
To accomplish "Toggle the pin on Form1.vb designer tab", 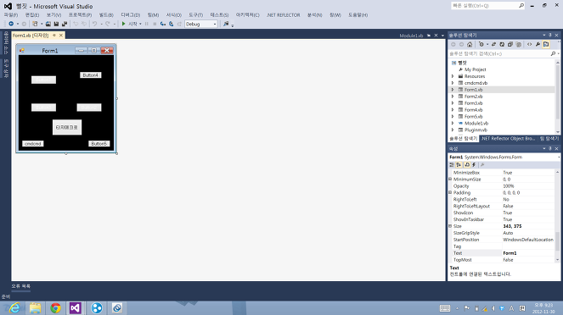I will pos(54,35).
